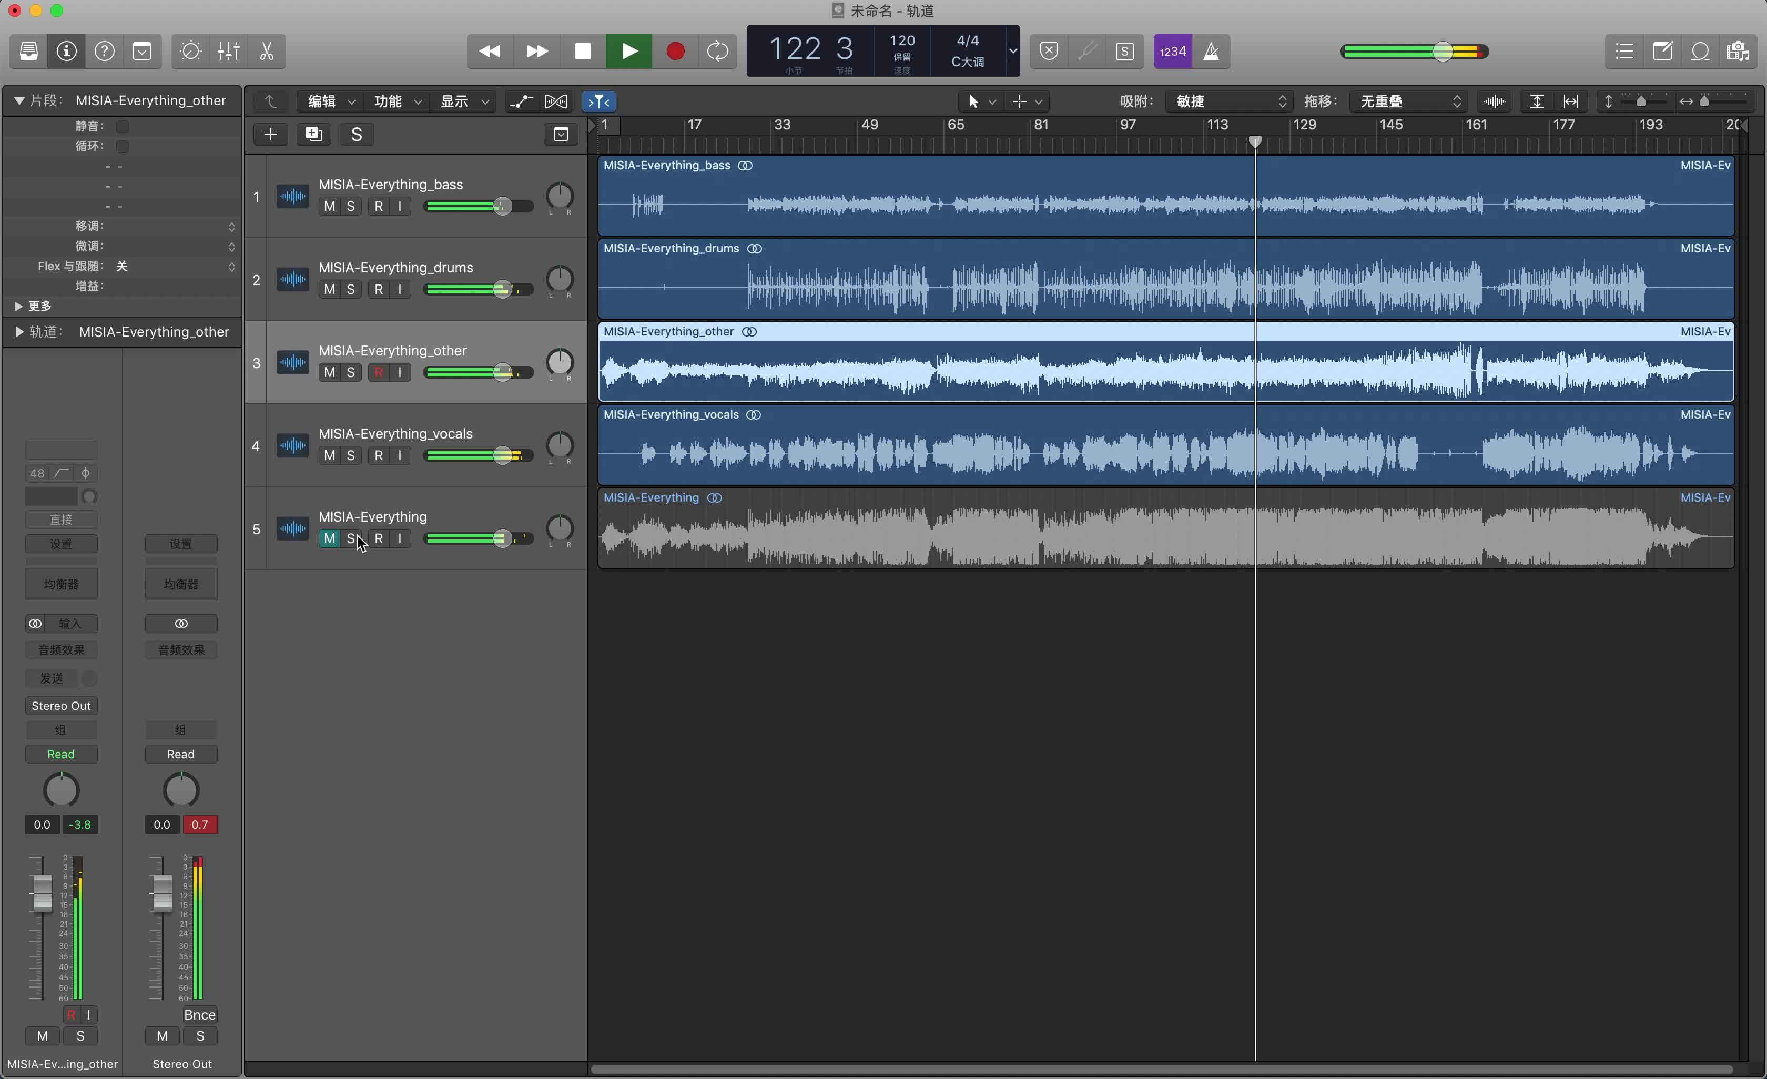Open the Note Pad button
The width and height of the screenshot is (1767, 1079).
pos(1662,51)
